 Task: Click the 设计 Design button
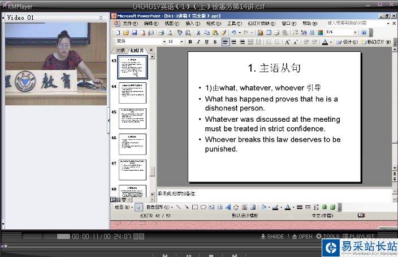(347, 42)
